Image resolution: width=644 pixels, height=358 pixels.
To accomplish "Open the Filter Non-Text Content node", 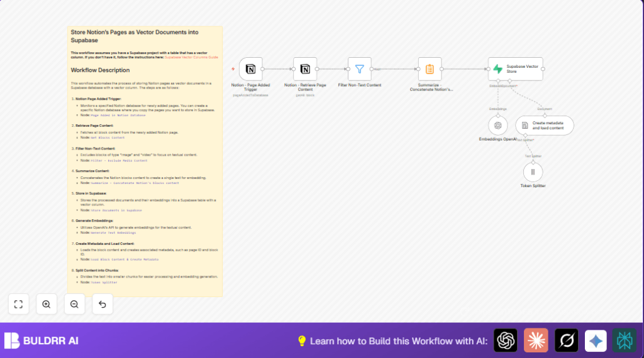I will tap(359, 69).
